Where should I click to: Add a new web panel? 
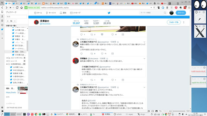(2, 38)
